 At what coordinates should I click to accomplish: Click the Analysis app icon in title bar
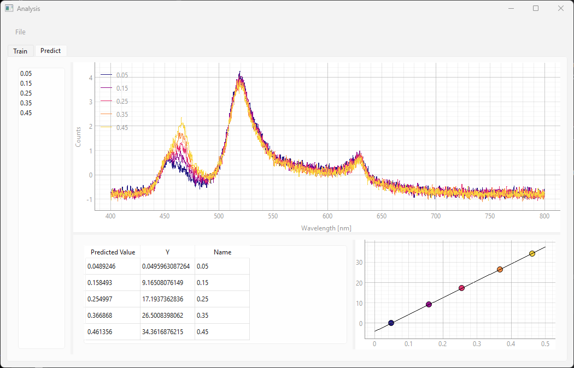pyautogui.click(x=9, y=8)
